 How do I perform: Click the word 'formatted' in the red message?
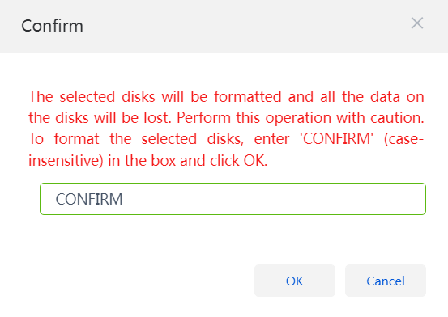248,97
